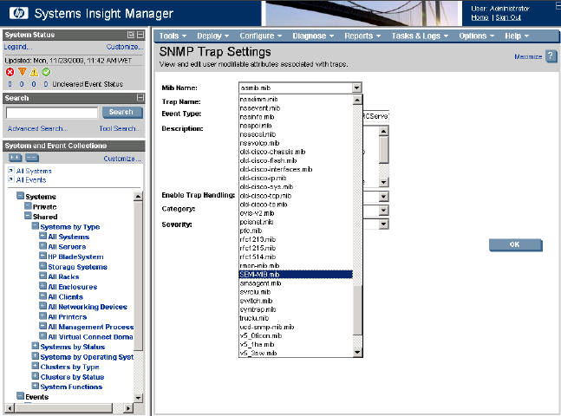Click the help question mark icon
561x416 pixels.
[551, 56]
